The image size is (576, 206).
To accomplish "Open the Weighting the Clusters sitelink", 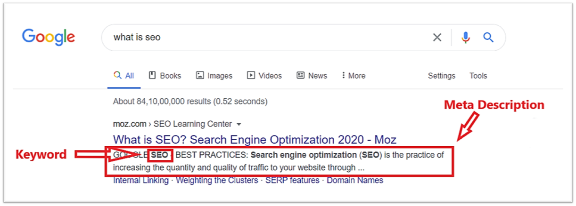I will 217,181.
